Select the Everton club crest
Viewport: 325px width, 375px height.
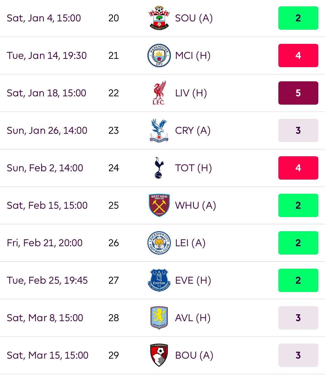[159, 280]
